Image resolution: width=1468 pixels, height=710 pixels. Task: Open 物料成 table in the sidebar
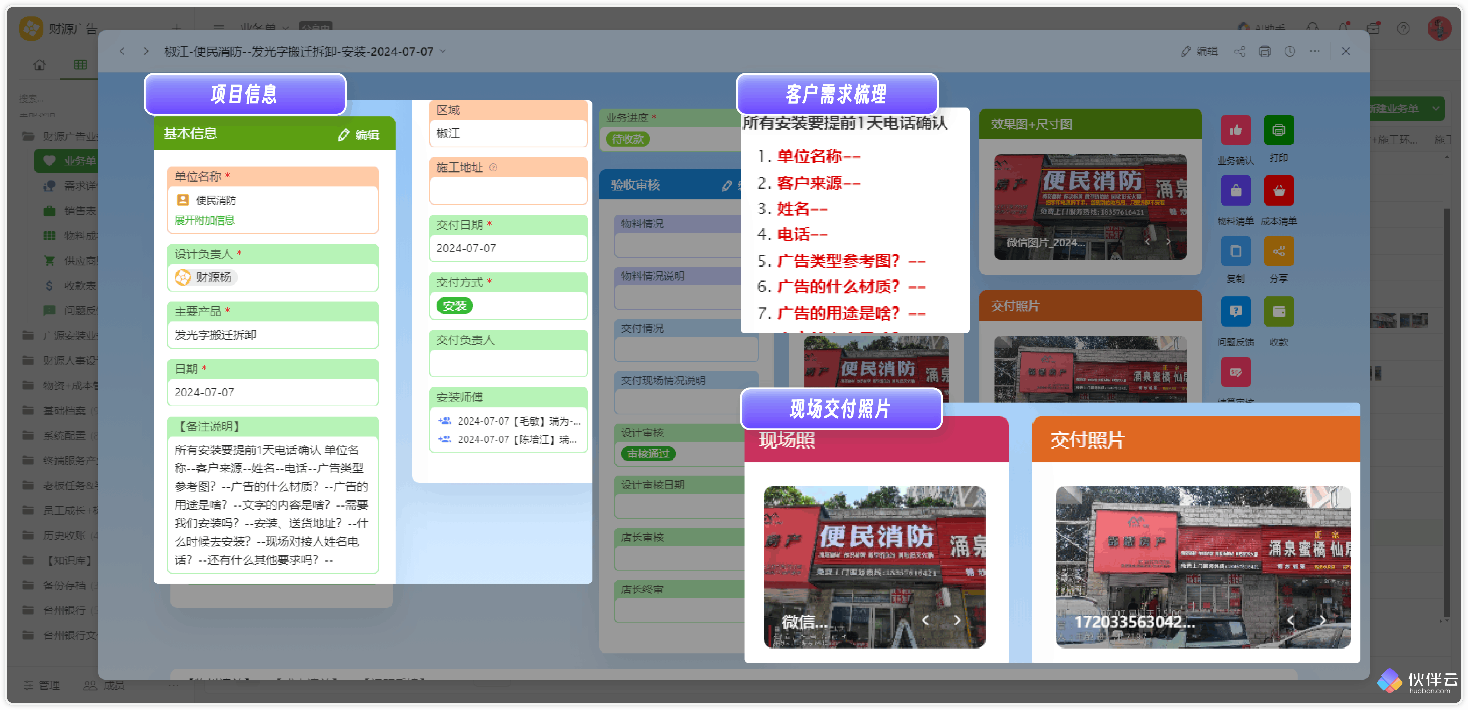point(70,236)
